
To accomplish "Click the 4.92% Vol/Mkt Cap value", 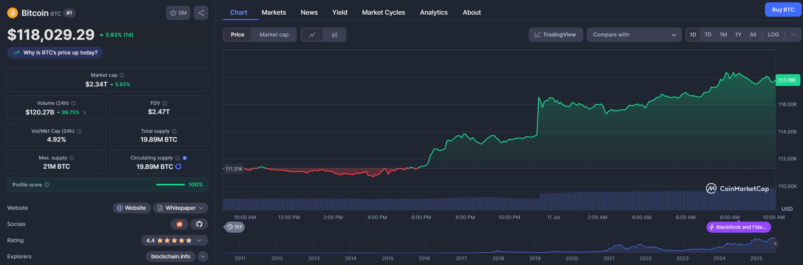I will pos(56,139).
